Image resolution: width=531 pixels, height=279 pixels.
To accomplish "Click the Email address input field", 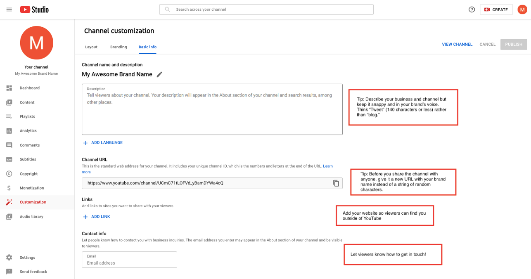I will [130, 260].
